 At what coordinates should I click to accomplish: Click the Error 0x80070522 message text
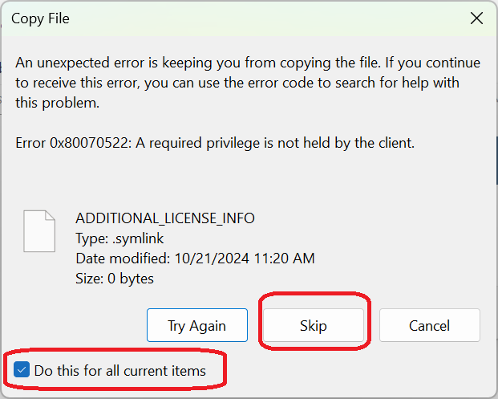coord(214,144)
